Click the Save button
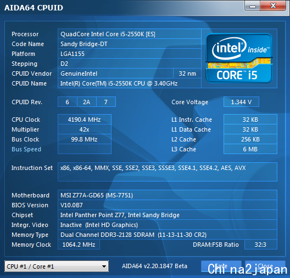This screenshot has width=290, height=278. click(221, 266)
